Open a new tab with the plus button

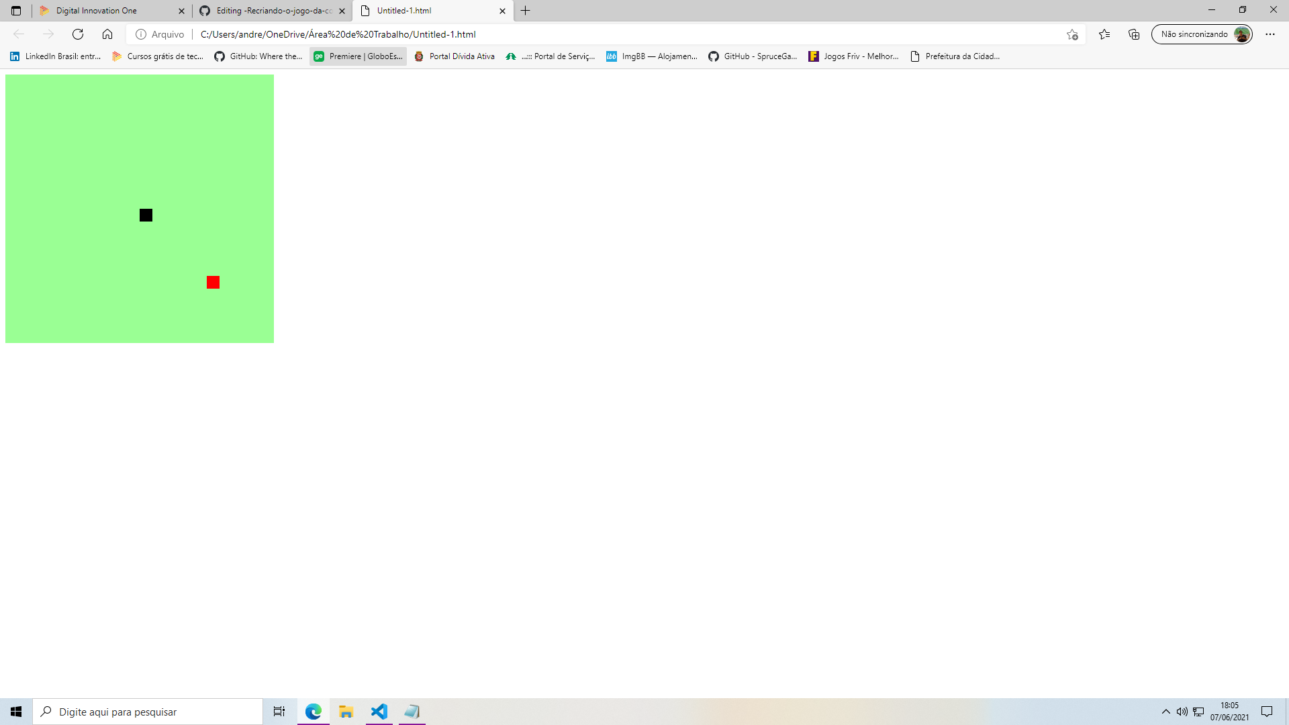(x=526, y=11)
